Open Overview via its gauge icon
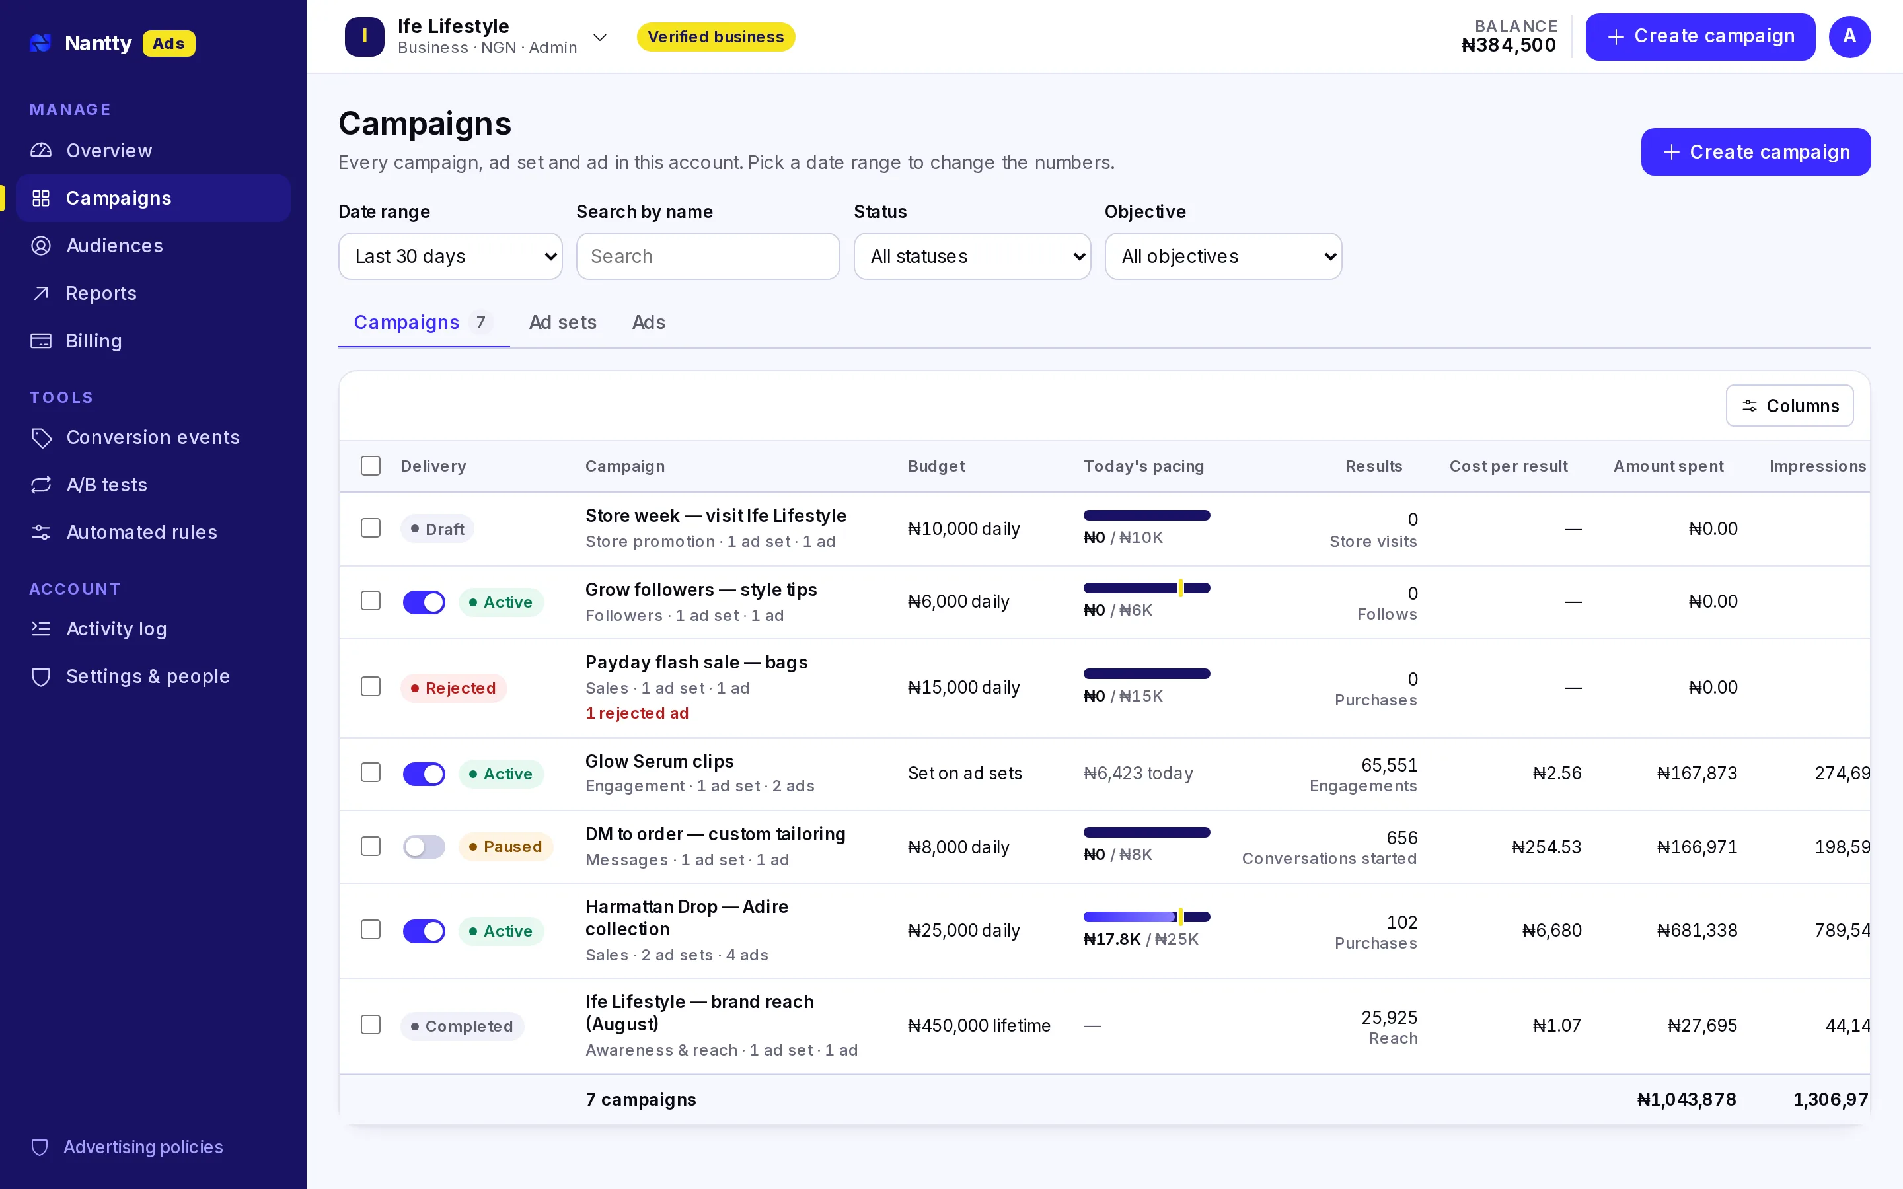The image size is (1903, 1189). coord(41,150)
